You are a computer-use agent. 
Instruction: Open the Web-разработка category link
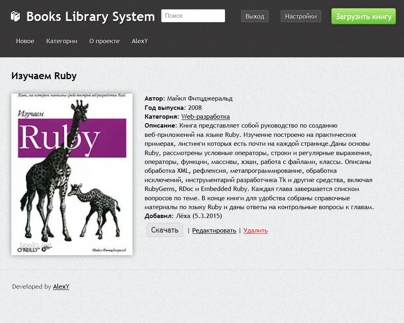[205, 117]
